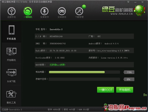Click the 电池电量 battery progress bar
Image resolution: width=148 pixels, height=112 pixels.
(84, 72)
